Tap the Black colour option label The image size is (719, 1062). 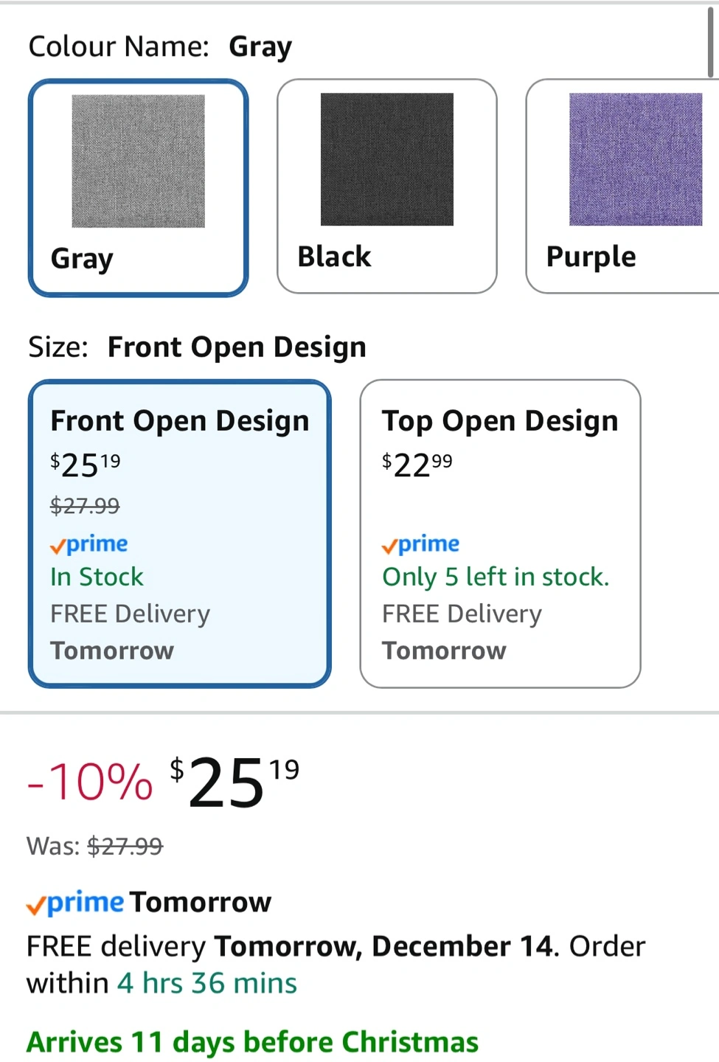(334, 257)
